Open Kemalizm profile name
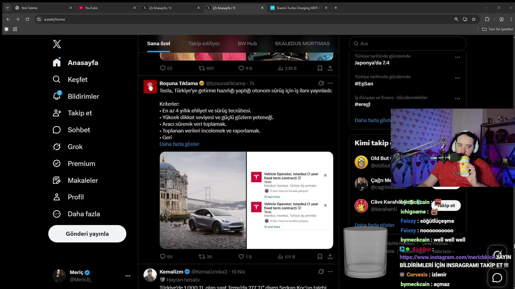Image resolution: width=515 pixels, height=289 pixels. coord(171,271)
